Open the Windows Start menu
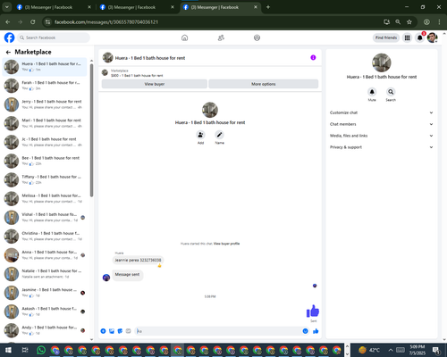Image resolution: width=447 pixels, height=357 pixels. click(8, 350)
